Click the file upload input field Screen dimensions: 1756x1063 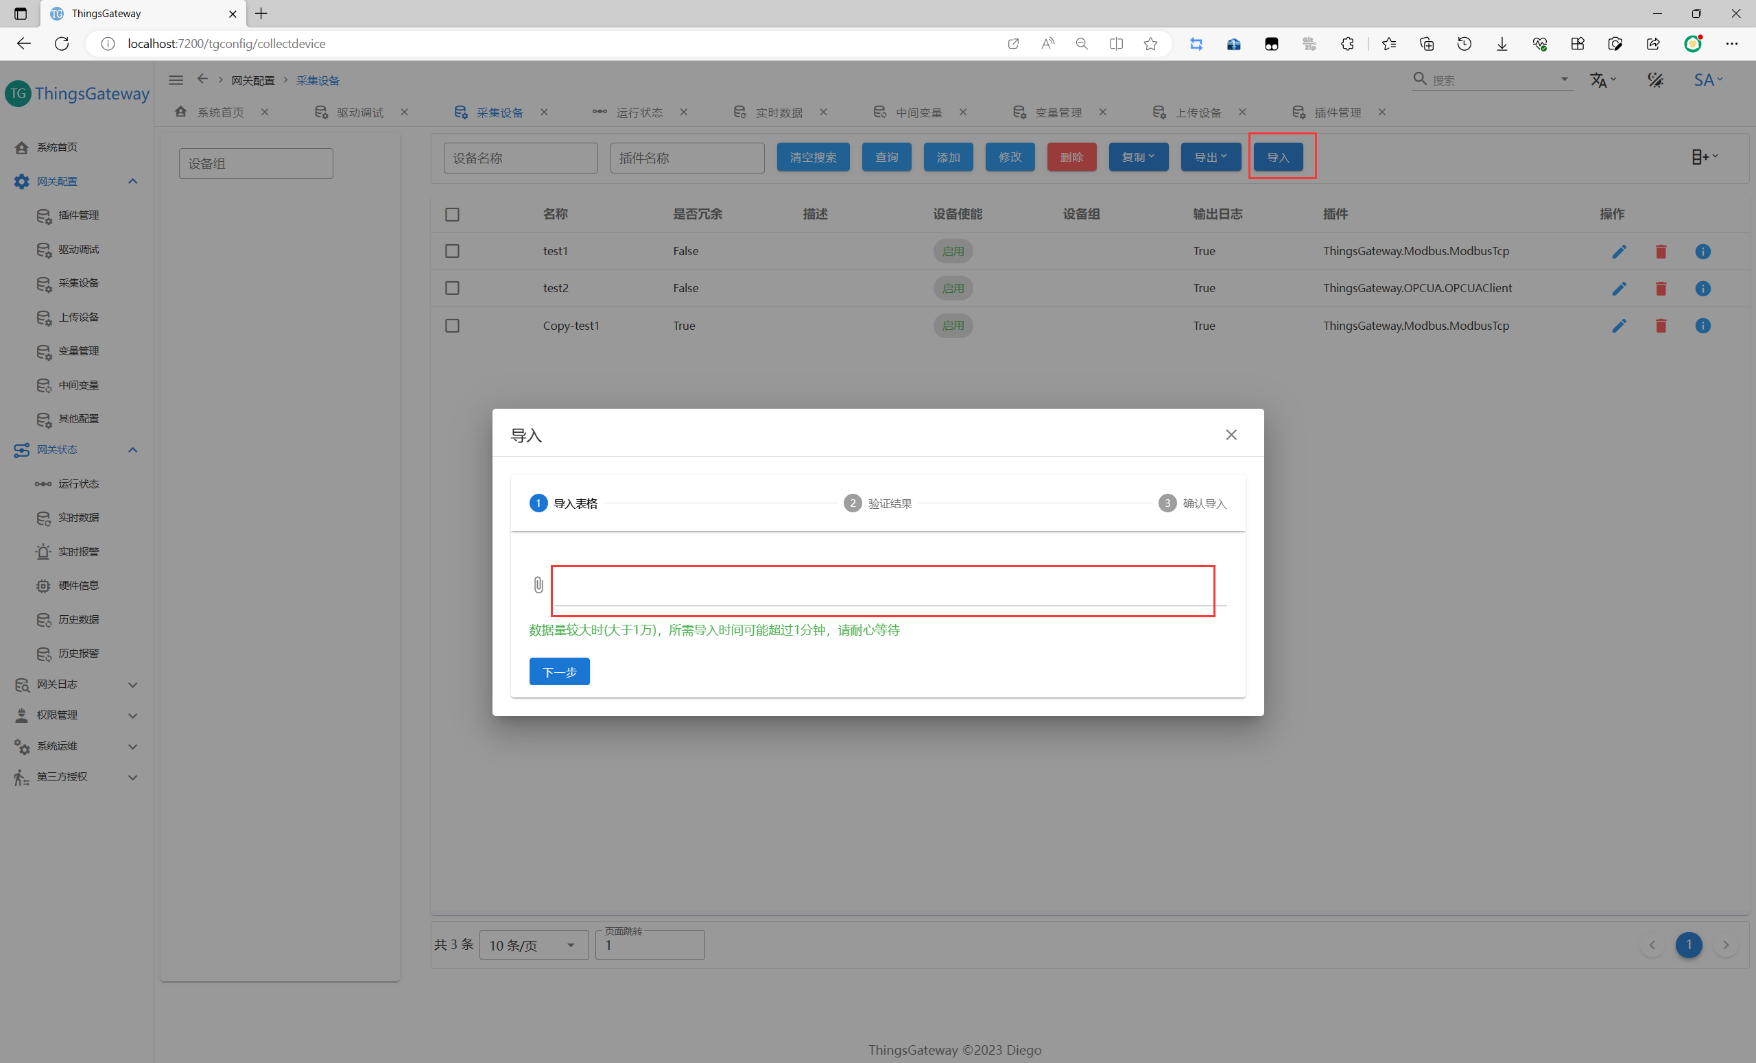point(882,589)
